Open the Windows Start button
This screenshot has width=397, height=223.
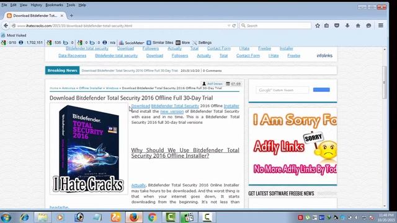click(x=6, y=217)
